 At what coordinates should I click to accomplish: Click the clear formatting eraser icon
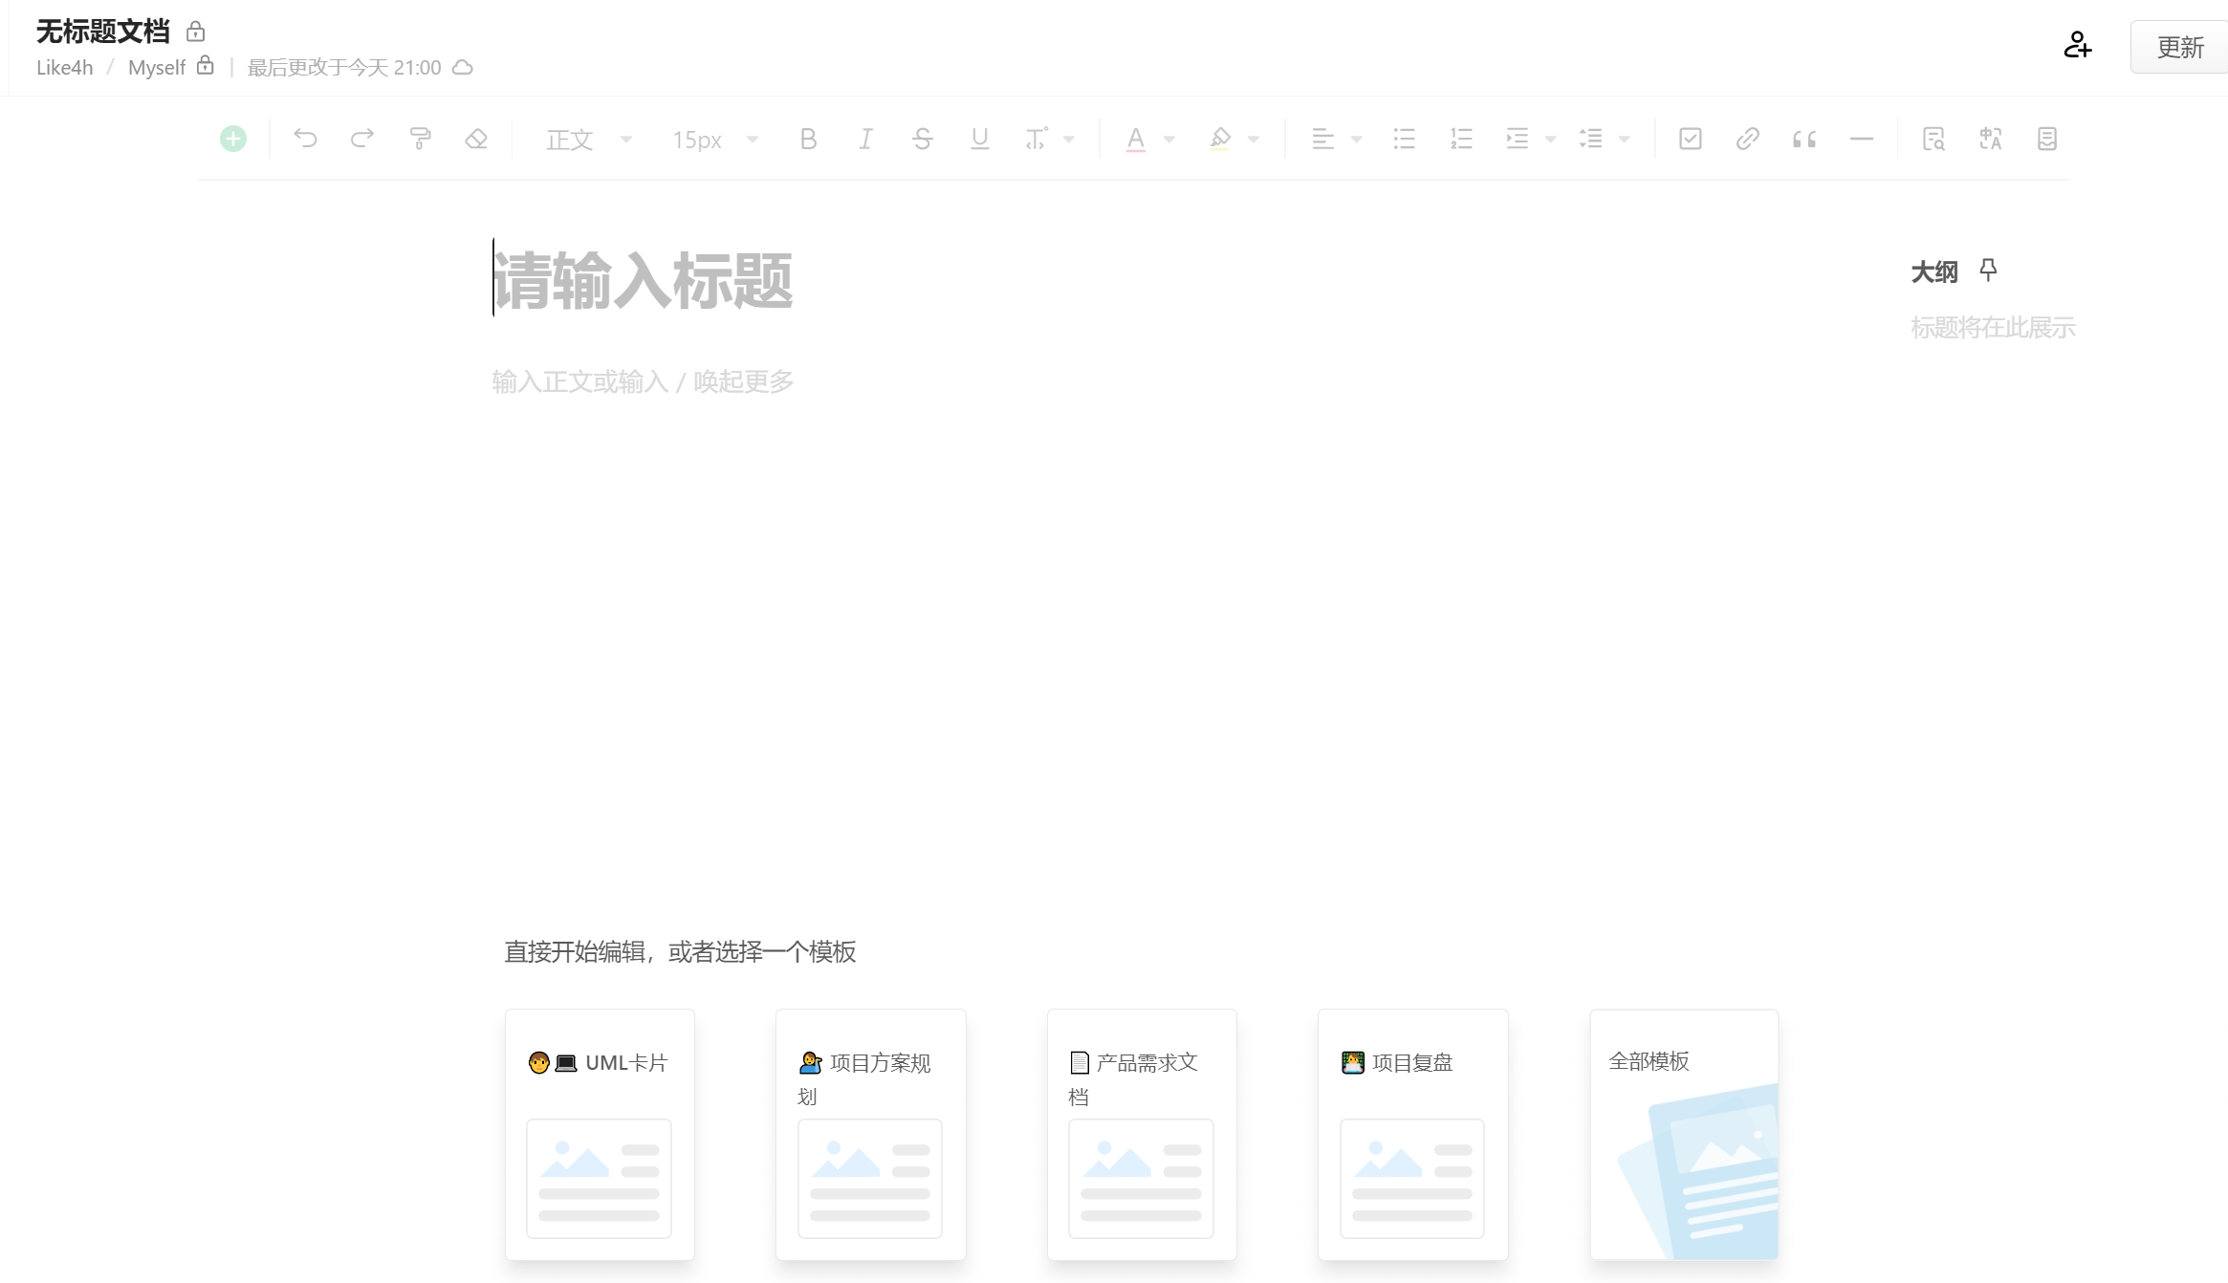pos(476,140)
